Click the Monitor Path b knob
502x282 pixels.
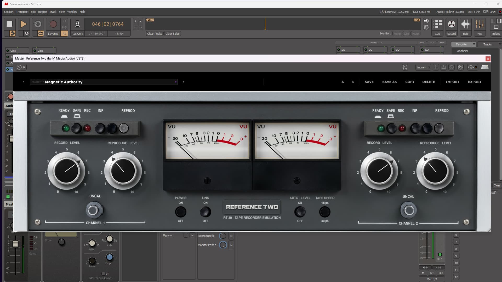click(x=223, y=245)
